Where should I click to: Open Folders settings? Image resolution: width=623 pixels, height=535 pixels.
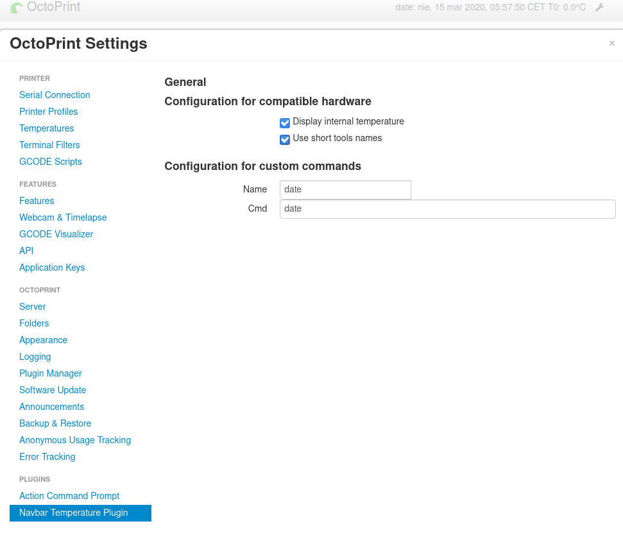(34, 323)
